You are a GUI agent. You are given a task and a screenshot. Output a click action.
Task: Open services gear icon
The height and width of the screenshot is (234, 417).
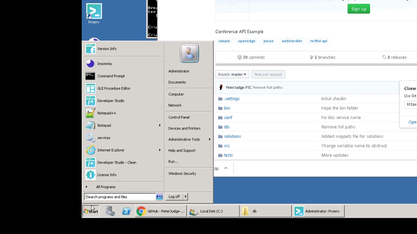[90, 138]
